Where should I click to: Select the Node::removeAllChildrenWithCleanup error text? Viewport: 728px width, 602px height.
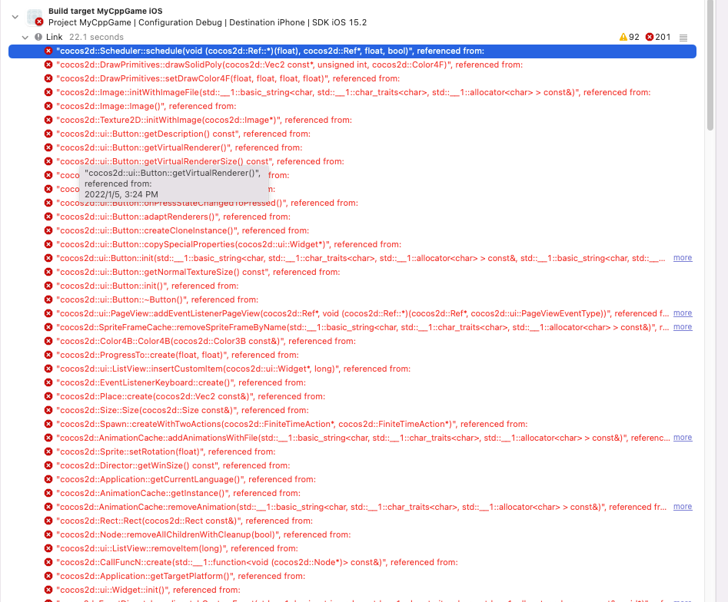pos(204,534)
